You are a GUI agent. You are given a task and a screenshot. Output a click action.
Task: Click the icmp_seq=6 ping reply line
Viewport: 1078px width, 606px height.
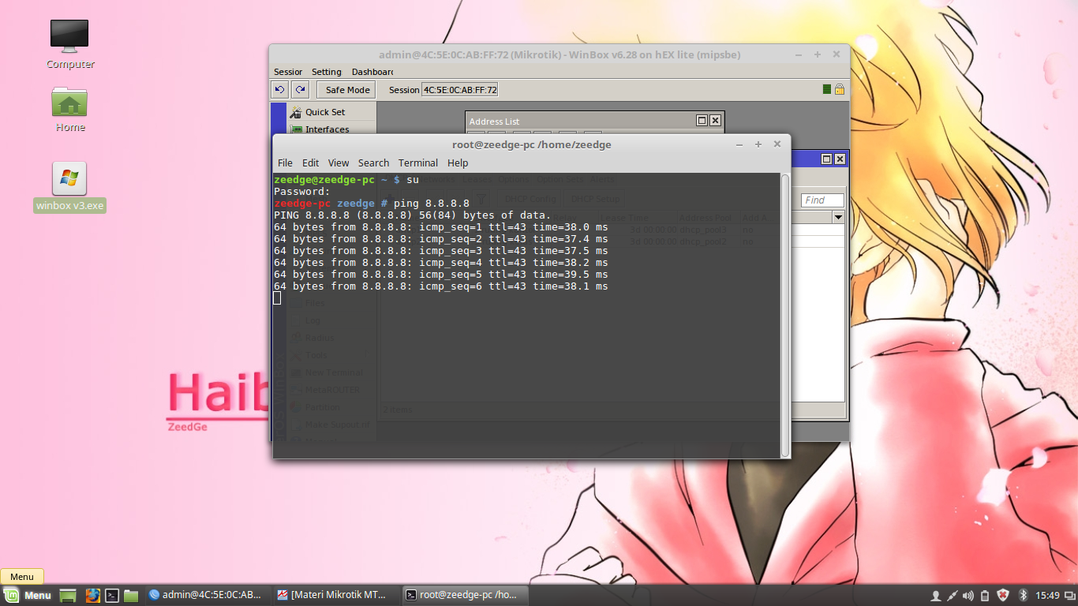click(441, 286)
